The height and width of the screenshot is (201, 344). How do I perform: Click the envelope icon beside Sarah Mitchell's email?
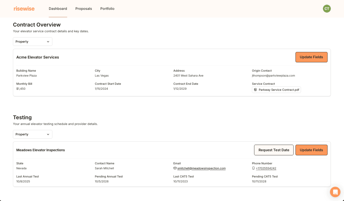pos(175,168)
